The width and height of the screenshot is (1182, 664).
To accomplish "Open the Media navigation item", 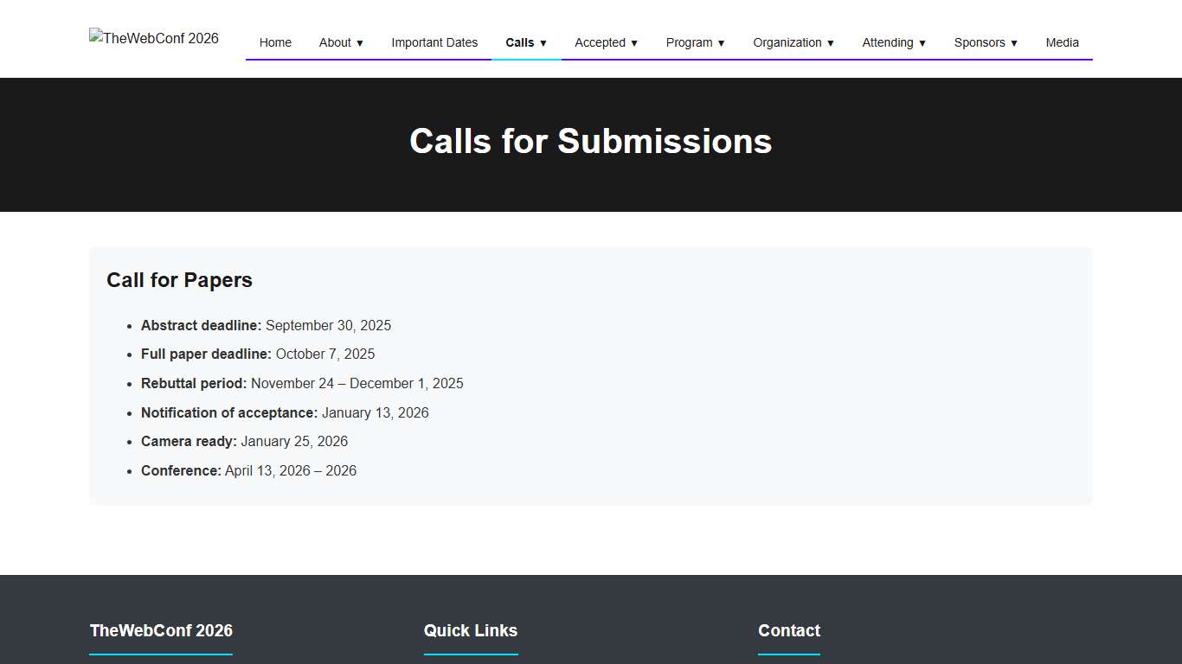I will pyautogui.click(x=1062, y=42).
